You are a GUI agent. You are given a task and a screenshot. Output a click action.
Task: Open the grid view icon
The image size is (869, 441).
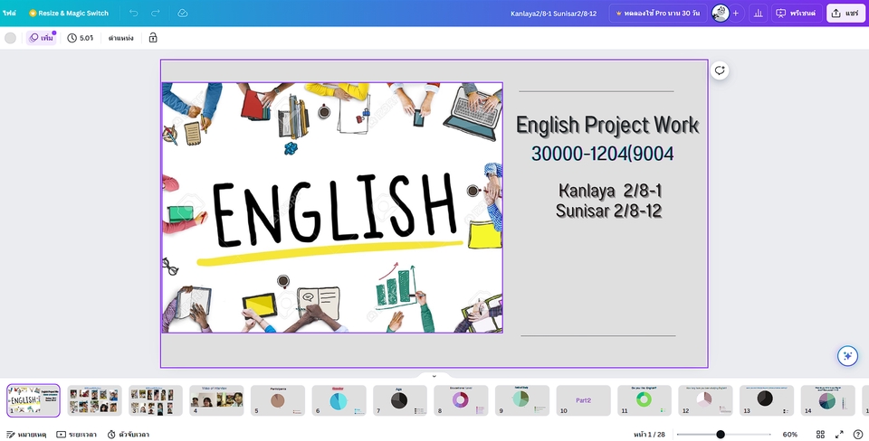pyautogui.click(x=820, y=435)
